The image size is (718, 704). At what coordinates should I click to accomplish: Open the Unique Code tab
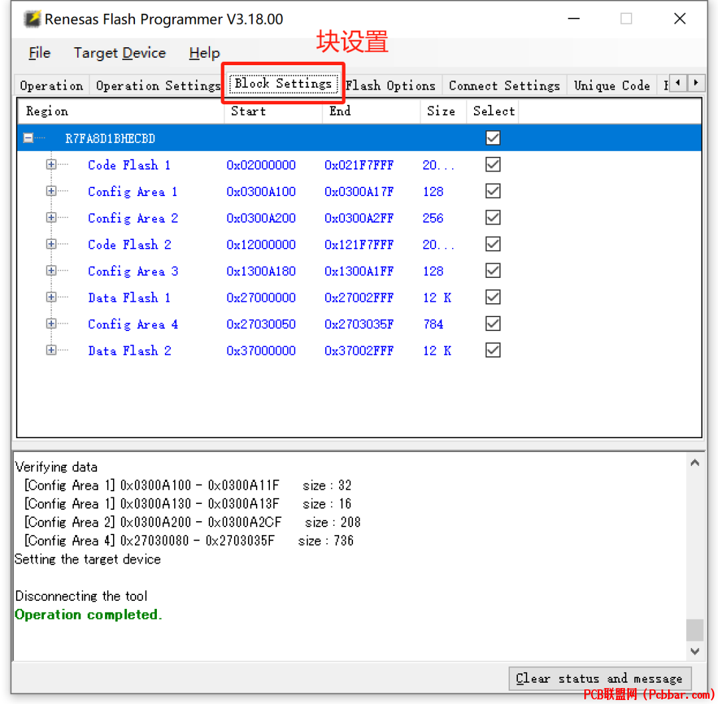(612, 85)
